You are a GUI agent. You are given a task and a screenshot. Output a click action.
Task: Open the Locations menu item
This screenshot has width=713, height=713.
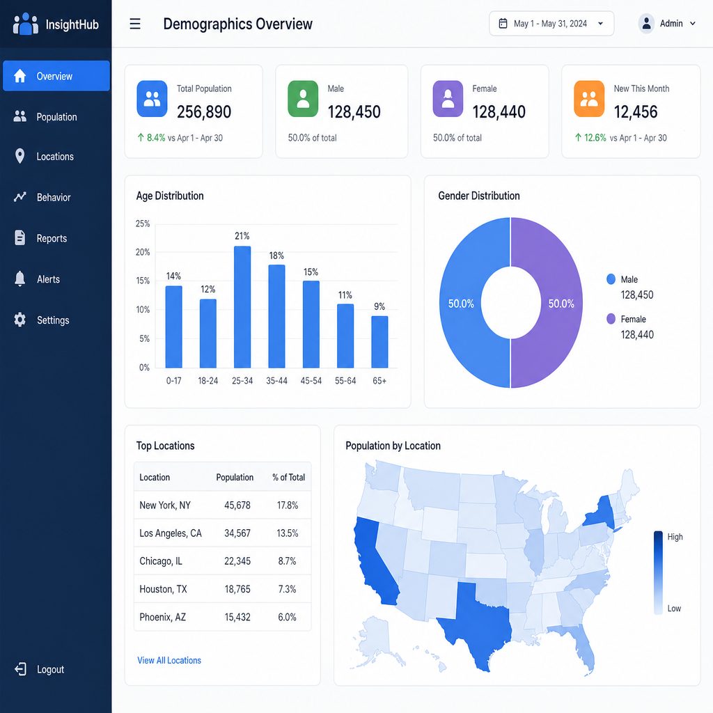tap(56, 157)
